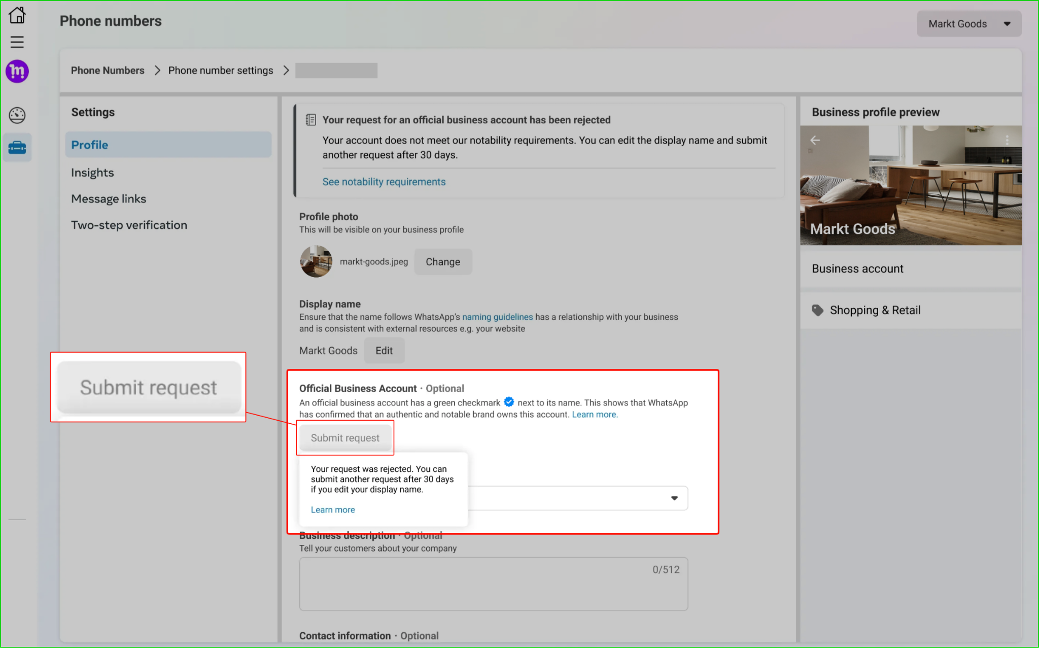Click the 0/512 character counter
1039x648 pixels.
pyautogui.click(x=666, y=569)
